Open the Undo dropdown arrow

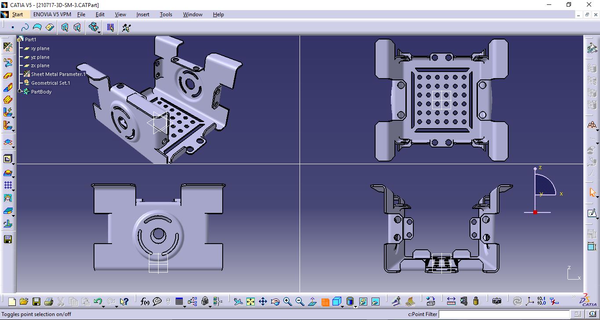(x=103, y=306)
